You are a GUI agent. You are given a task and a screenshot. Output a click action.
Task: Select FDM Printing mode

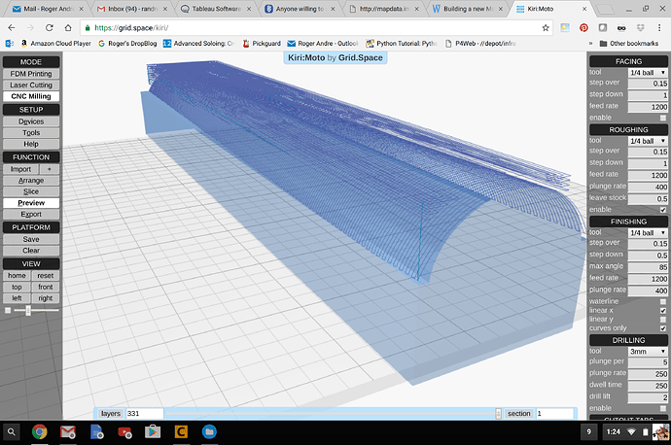pyautogui.click(x=31, y=74)
